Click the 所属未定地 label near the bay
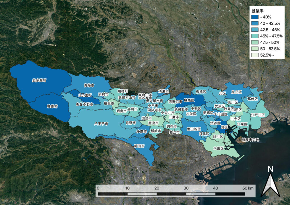290x205 pixels. 250,140
